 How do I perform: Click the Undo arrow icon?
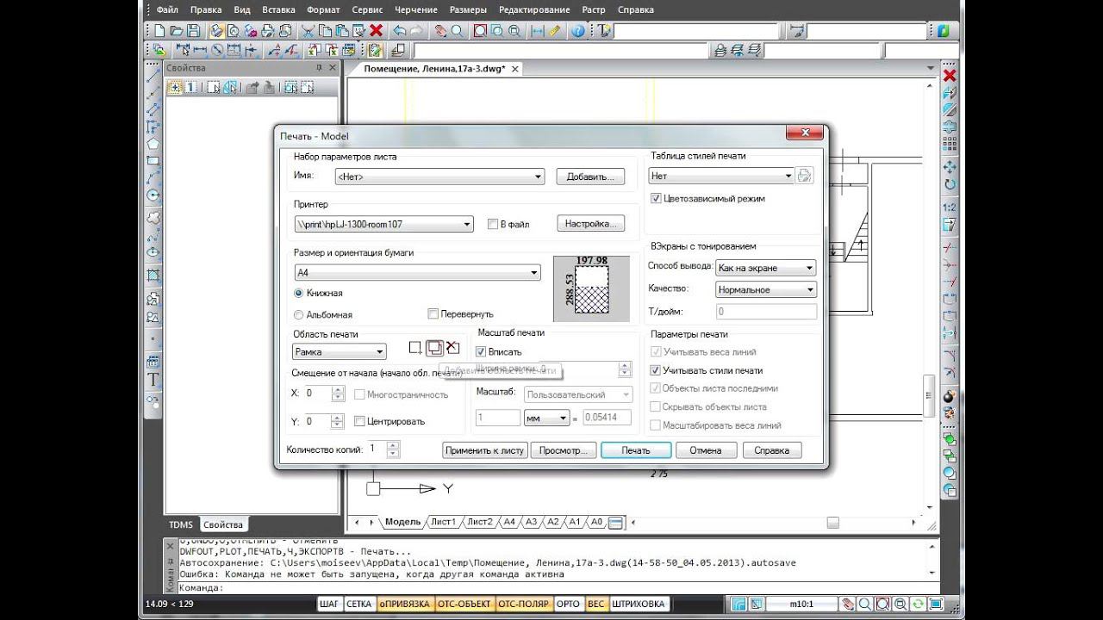coord(400,31)
